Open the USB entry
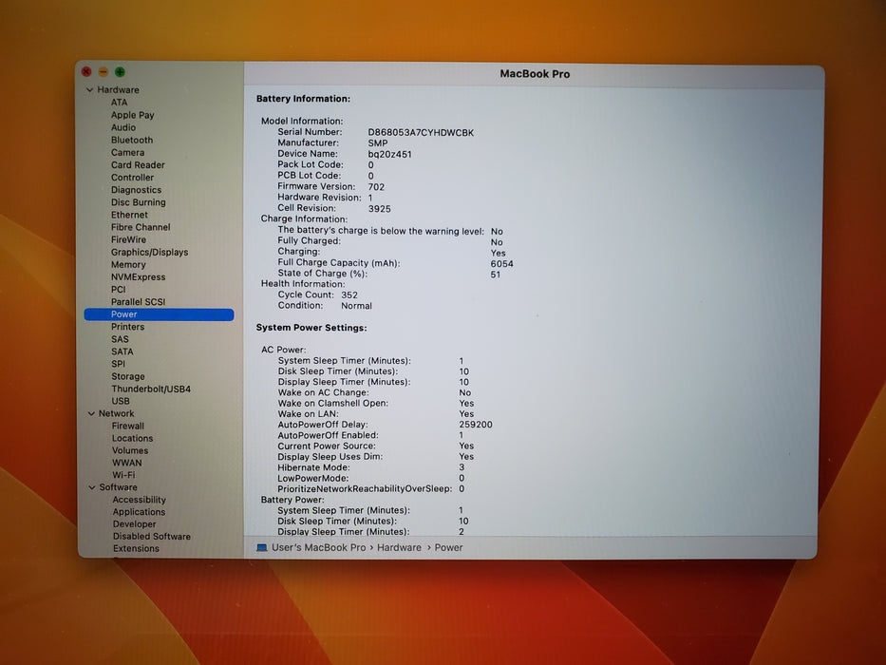Image resolution: width=886 pixels, height=665 pixels. click(121, 401)
